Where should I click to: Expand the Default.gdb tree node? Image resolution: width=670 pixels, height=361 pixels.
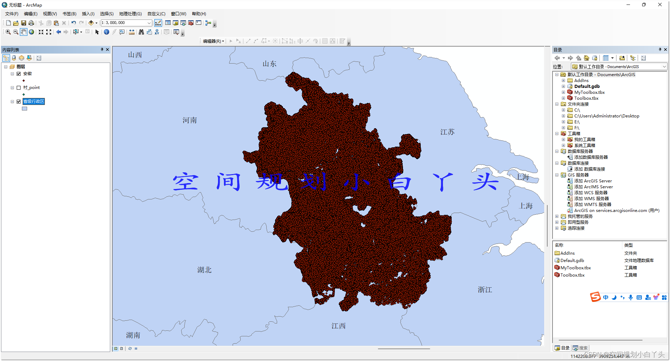pyautogui.click(x=563, y=87)
